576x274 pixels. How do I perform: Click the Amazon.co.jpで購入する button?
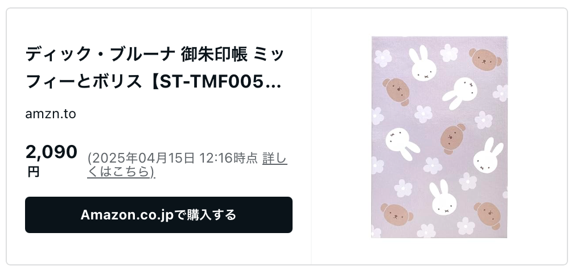click(159, 215)
